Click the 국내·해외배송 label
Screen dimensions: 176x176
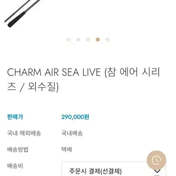24,133
